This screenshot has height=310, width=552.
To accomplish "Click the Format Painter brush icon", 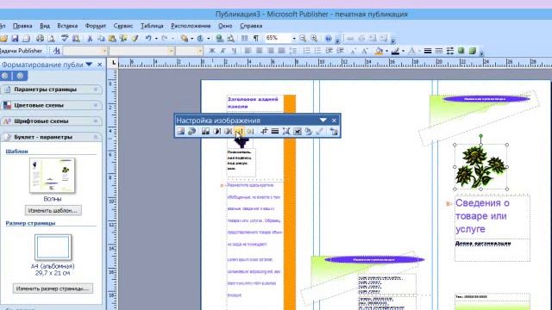I will point(135,38).
